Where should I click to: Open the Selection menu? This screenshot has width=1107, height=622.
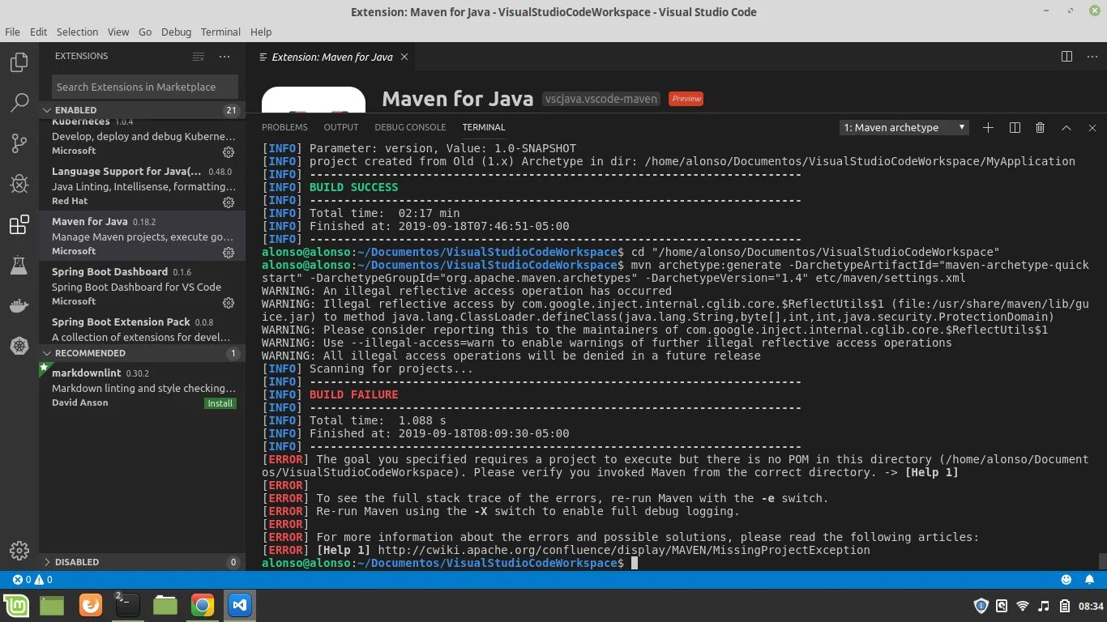(x=77, y=32)
